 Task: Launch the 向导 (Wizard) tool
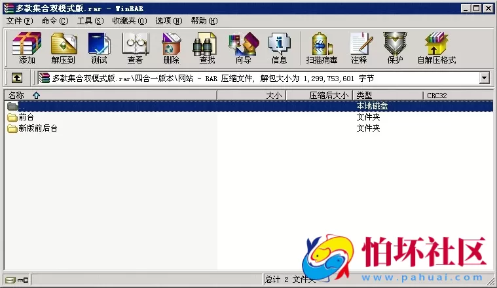[x=244, y=48]
